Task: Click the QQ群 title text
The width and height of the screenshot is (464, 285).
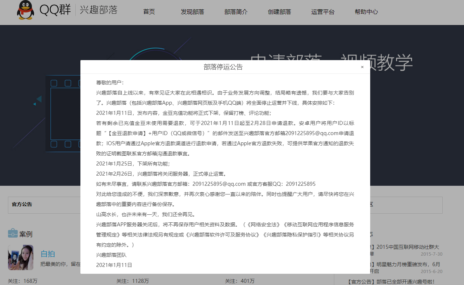Action: tap(55, 10)
